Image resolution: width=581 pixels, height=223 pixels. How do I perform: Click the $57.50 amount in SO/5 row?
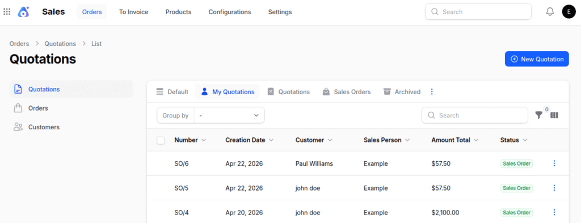click(x=441, y=188)
